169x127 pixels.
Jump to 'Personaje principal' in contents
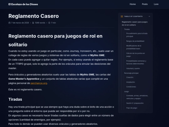pyautogui.click(x=131, y=73)
